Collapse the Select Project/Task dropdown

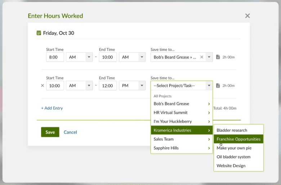click(x=209, y=85)
